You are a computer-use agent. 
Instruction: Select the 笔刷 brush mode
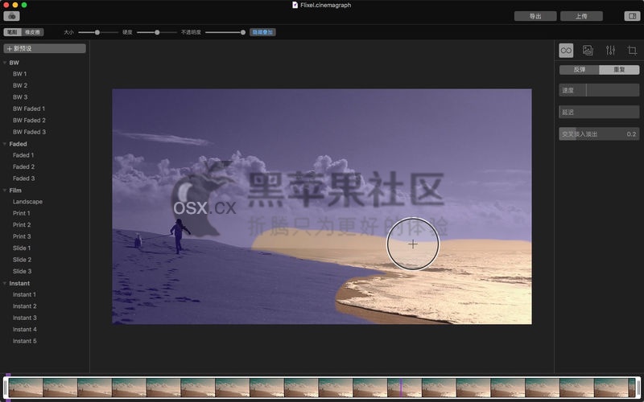point(12,32)
